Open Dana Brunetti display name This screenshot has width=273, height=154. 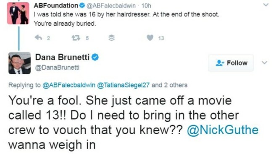(x=62, y=57)
